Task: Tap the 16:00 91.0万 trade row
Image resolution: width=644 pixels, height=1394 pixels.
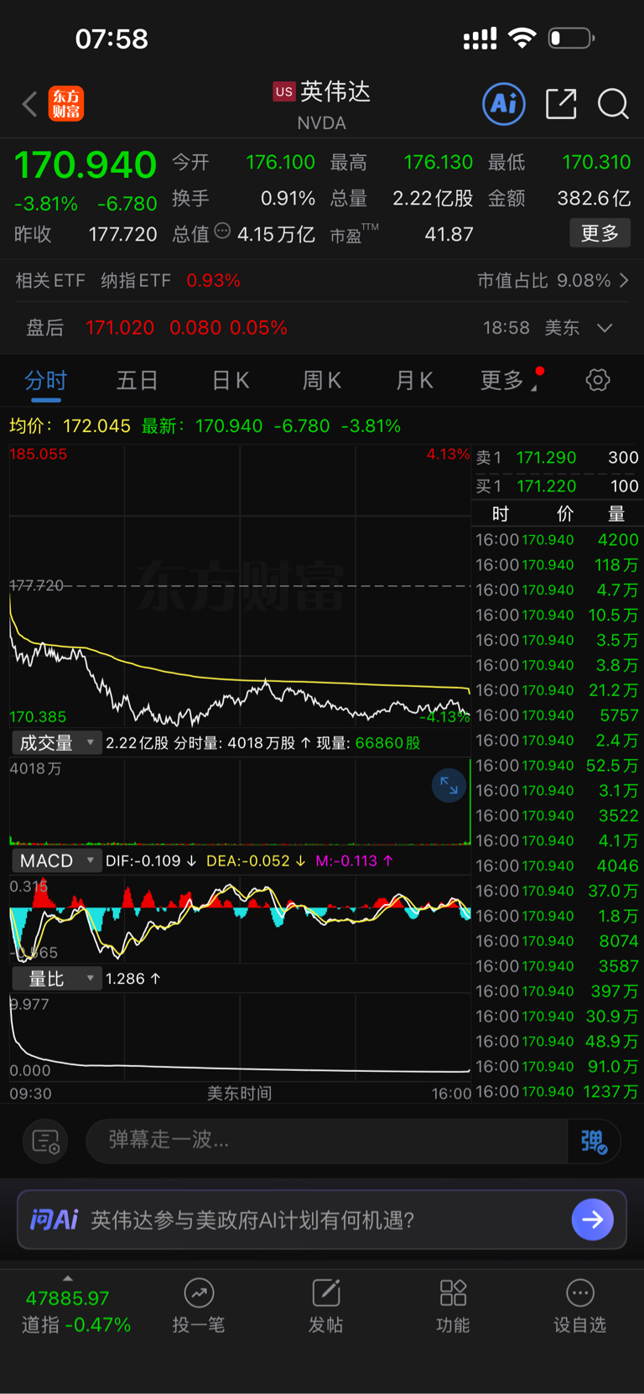Action: click(x=557, y=1067)
